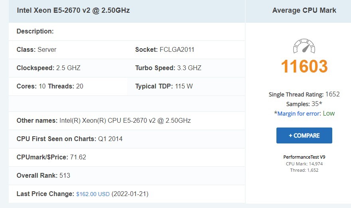The width and height of the screenshot is (351, 208).
Task: Click the Intel Xeon E5-2670 v2 title
Action: click(73, 10)
